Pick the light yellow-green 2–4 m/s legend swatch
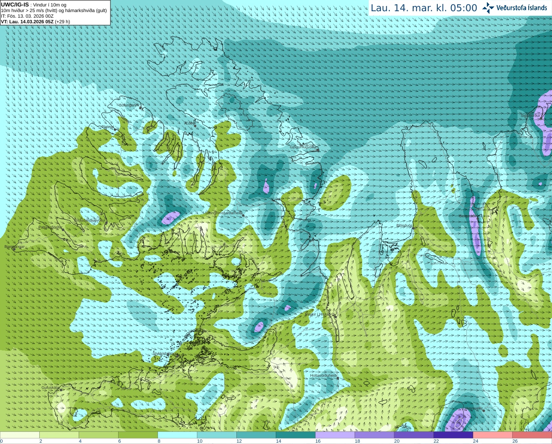552x444 pixels. pyautogui.click(x=59, y=435)
